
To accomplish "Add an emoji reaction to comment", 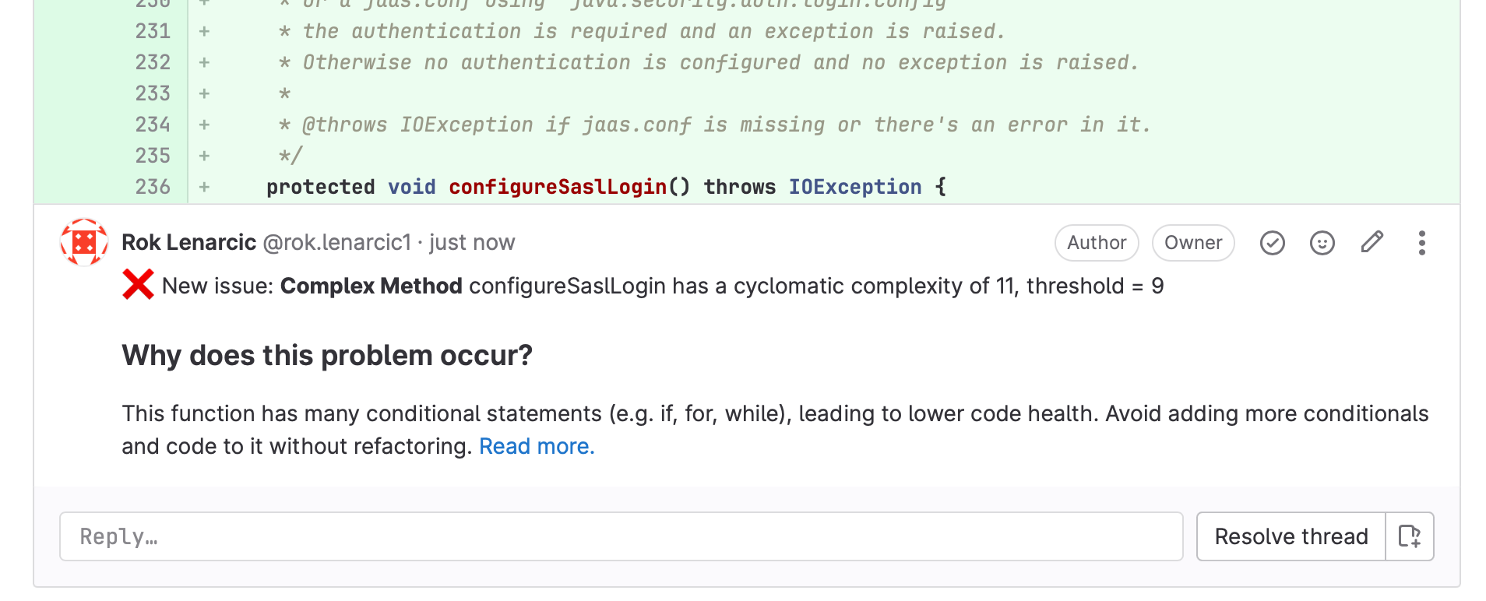I will coord(1322,243).
